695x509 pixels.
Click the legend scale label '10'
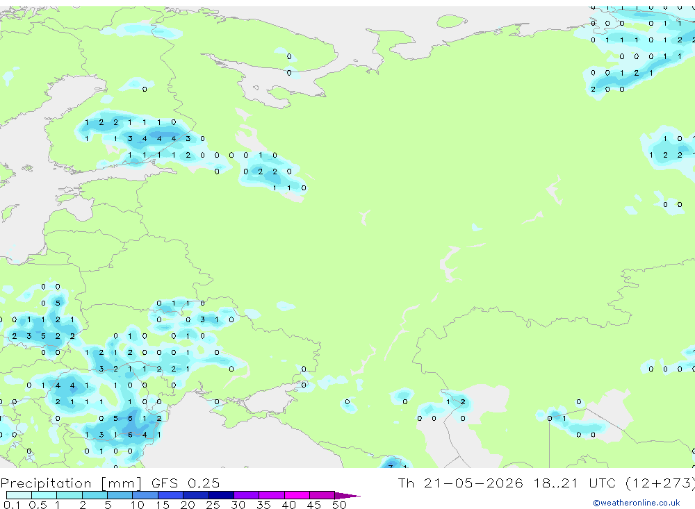[x=137, y=505]
